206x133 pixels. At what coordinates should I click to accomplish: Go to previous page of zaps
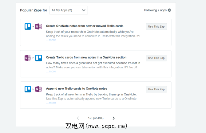coord(78,118)
